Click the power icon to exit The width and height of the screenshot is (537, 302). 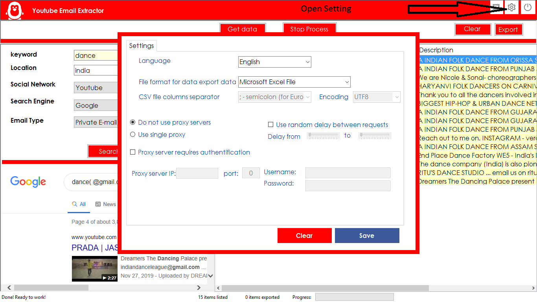click(528, 7)
